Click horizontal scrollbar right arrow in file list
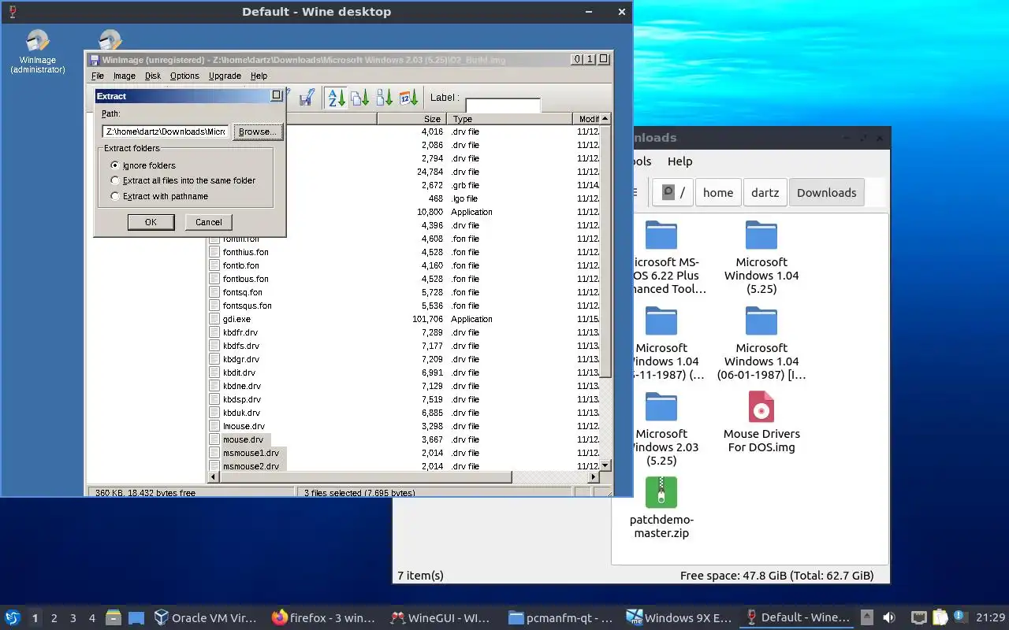 (594, 477)
